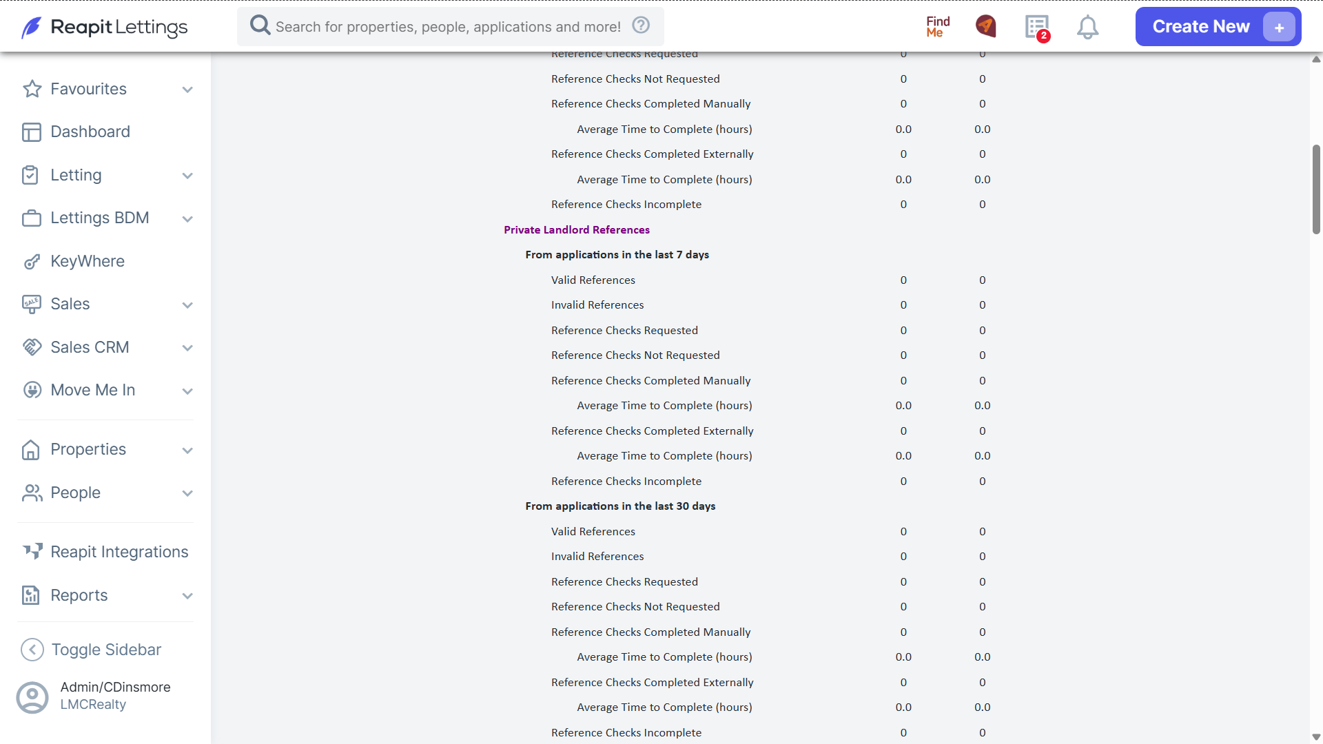This screenshot has height=744, width=1323.
Task: Expand the Favourites menu chevron
Action: pyautogui.click(x=187, y=90)
